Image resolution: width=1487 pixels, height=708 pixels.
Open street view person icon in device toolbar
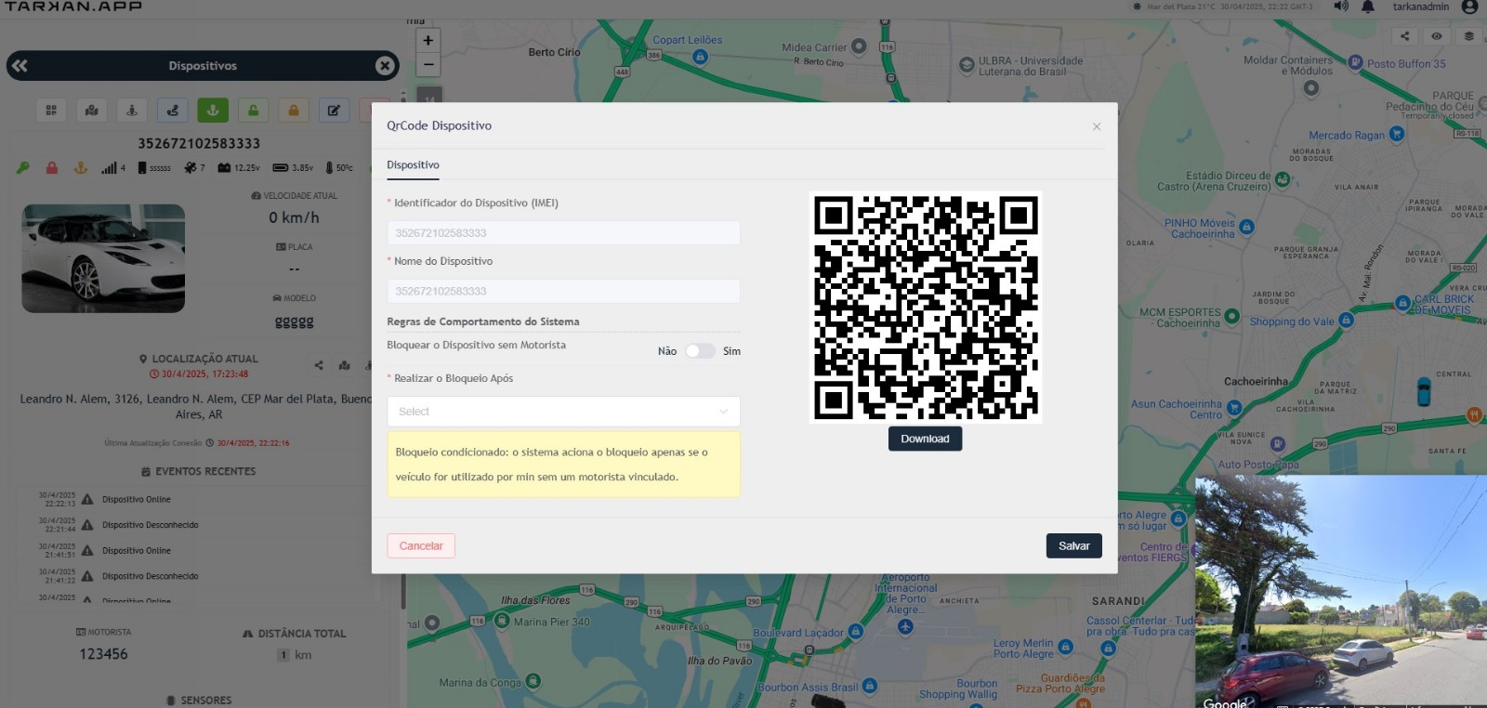coord(132,111)
